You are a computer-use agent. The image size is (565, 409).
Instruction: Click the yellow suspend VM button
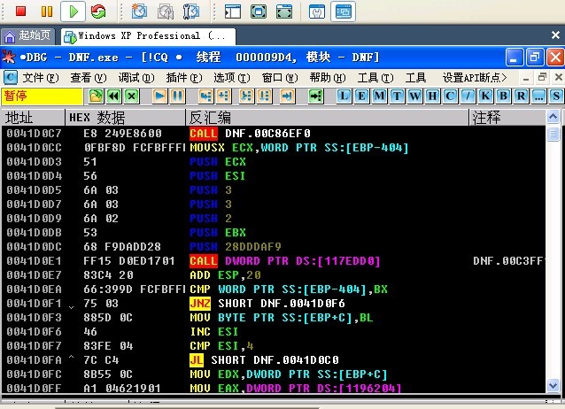tap(47, 12)
